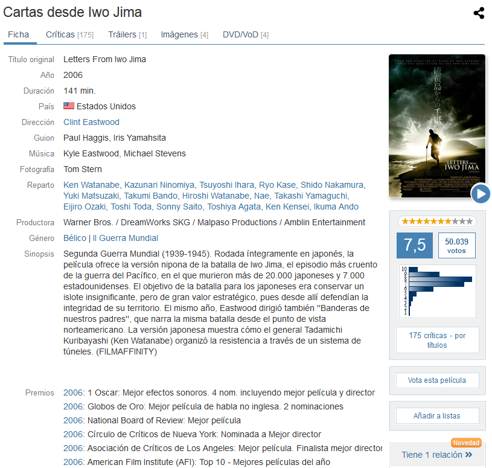Click Eijiro Ozaki cast link
Screen dimensions: 492x468
(85, 207)
